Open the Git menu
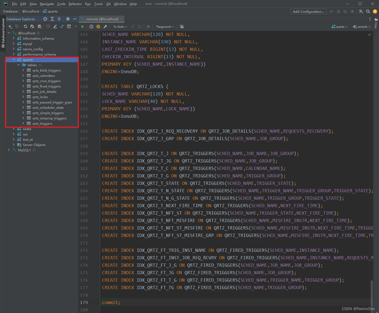379x313 pixels. point(108,4)
